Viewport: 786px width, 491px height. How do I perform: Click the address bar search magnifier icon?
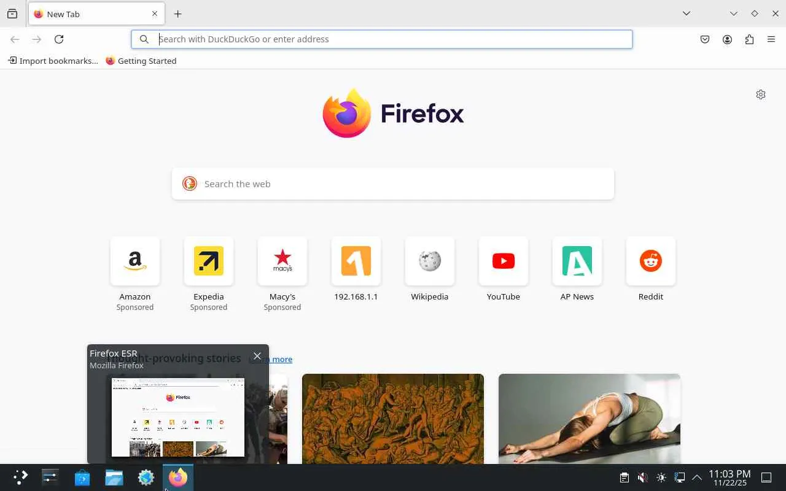click(144, 39)
